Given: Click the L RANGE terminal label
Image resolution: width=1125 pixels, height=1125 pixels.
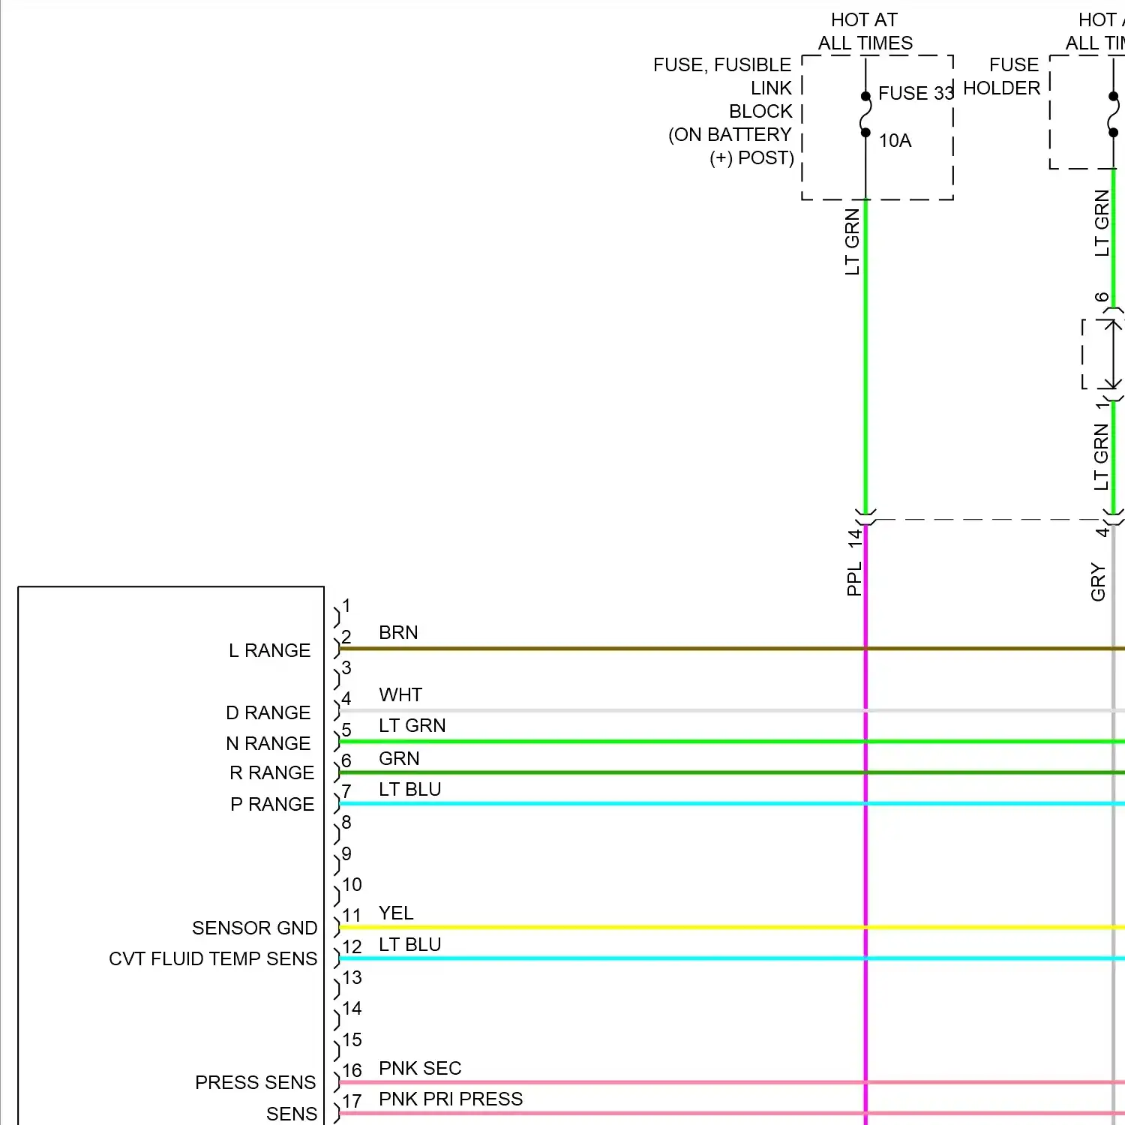Looking at the screenshot, I should (269, 650).
